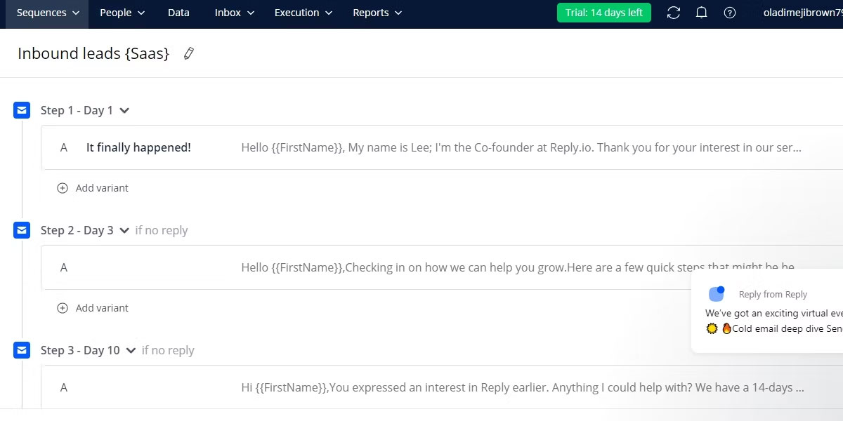Click the Inbound leads {Saas} title
843x421 pixels.
93,54
